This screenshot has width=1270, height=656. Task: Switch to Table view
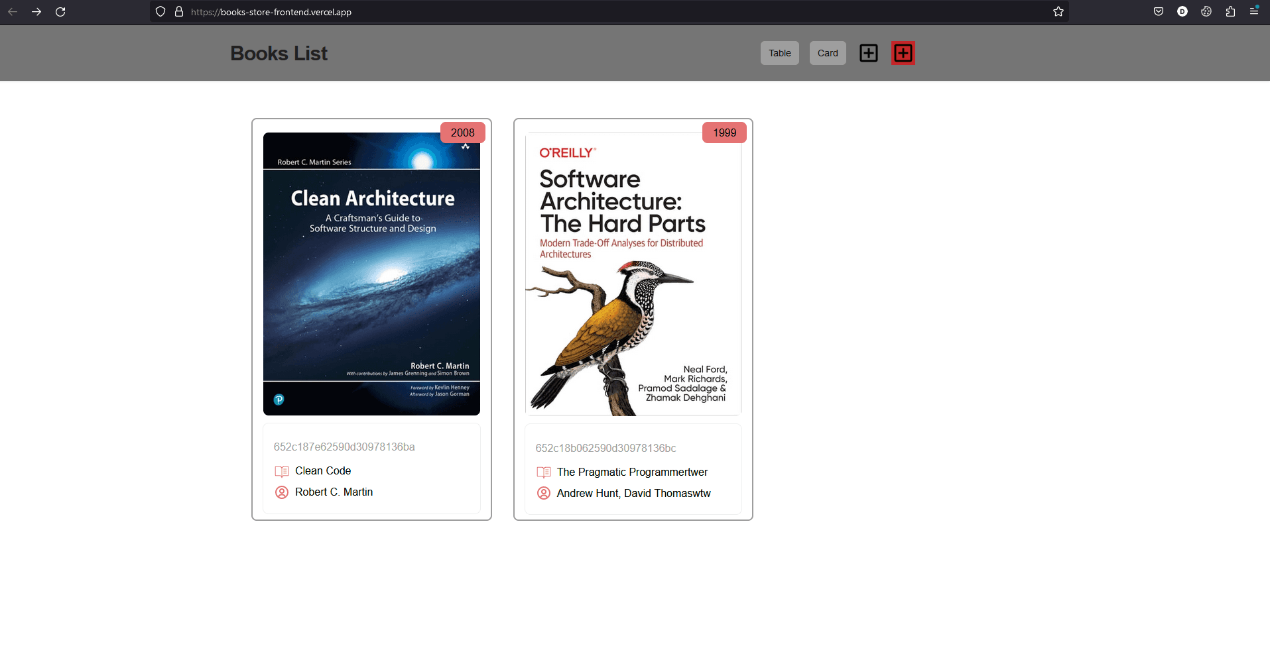coord(779,52)
